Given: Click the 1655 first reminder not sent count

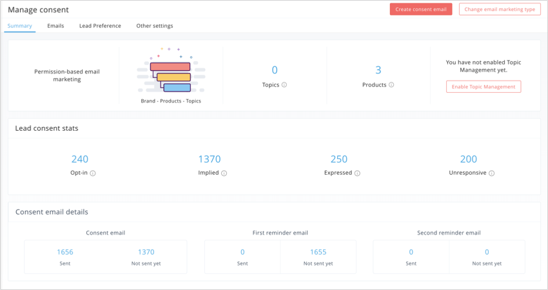Looking at the screenshot, I should [x=318, y=252].
